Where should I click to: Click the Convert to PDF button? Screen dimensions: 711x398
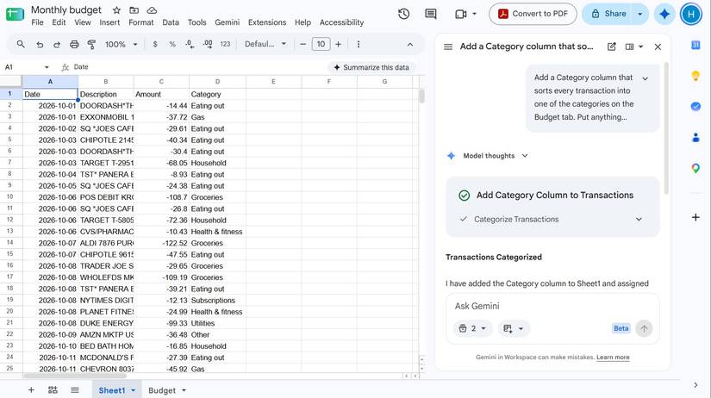pyautogui.click(x=533, y=14)
